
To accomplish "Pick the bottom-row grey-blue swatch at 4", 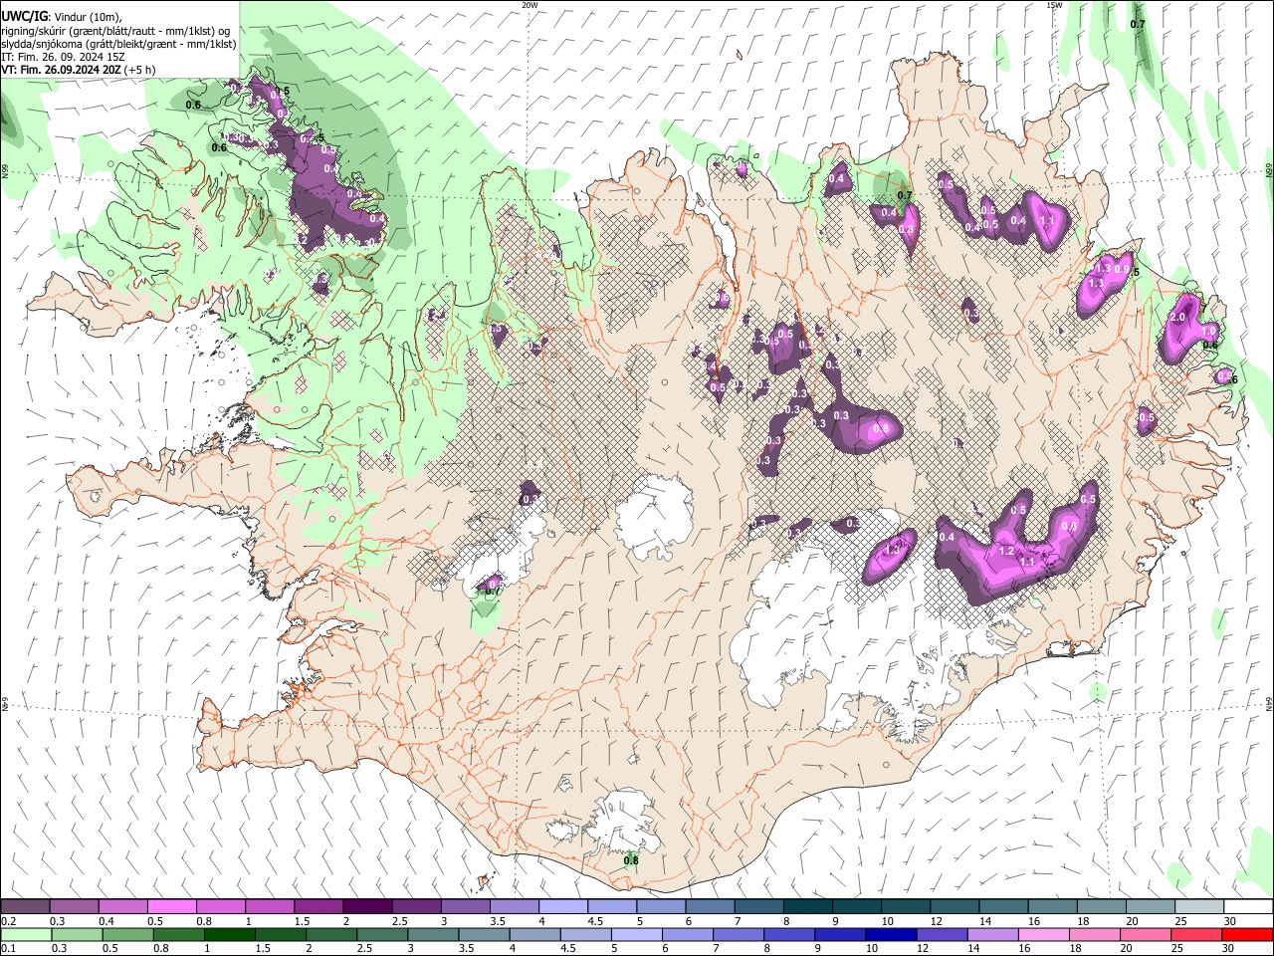I will coord(534,934).
